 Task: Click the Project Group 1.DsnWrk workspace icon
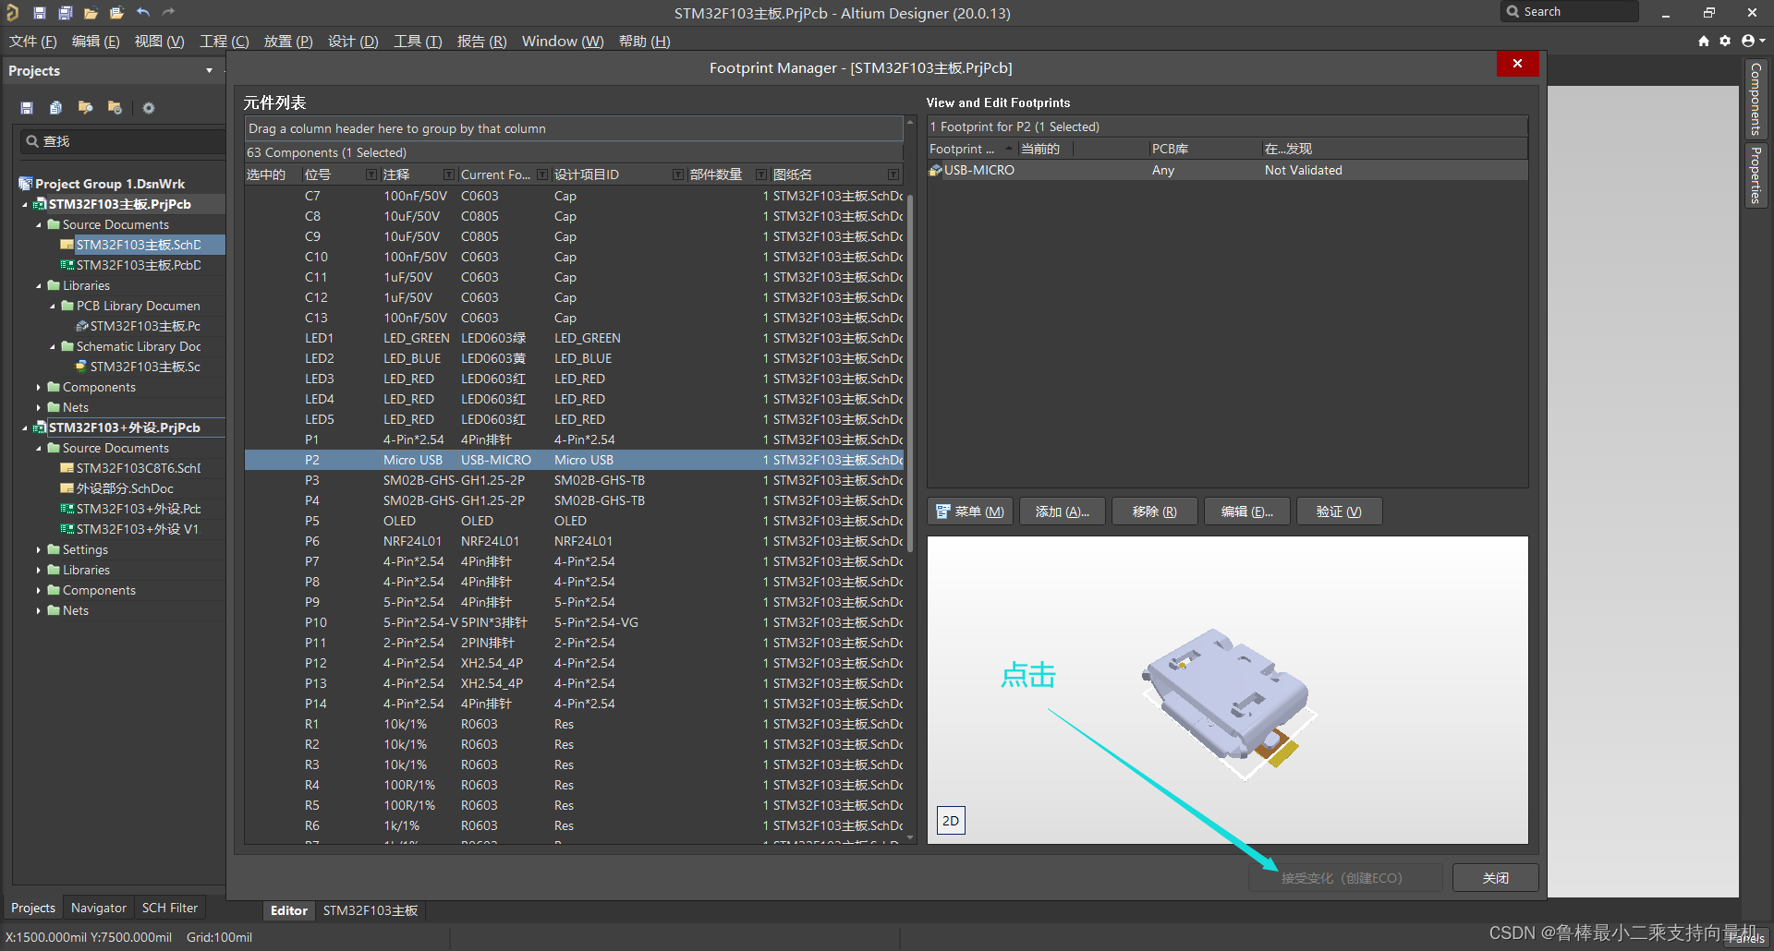(x=26, y=184)
